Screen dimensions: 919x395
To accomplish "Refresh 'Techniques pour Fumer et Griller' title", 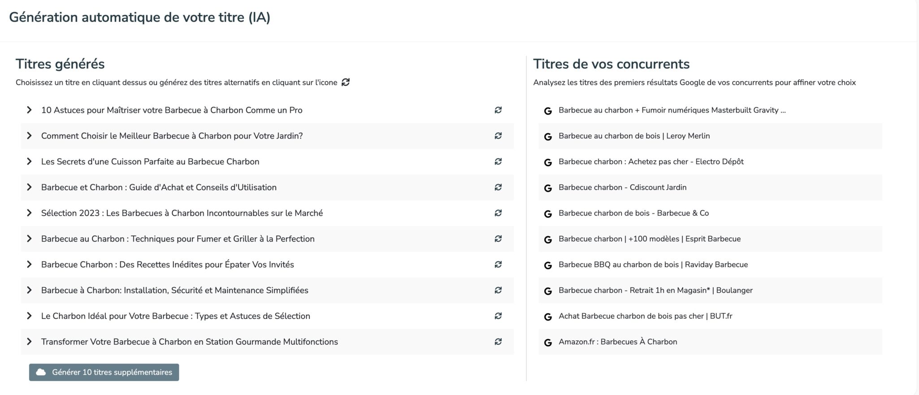I will (498, 239).
